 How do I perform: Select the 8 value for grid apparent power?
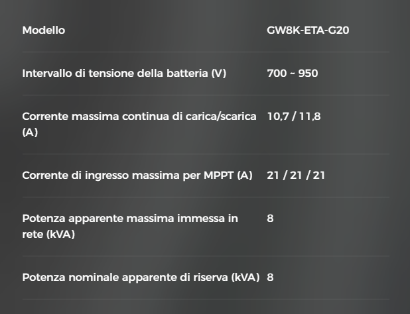(x=270, y=218)
